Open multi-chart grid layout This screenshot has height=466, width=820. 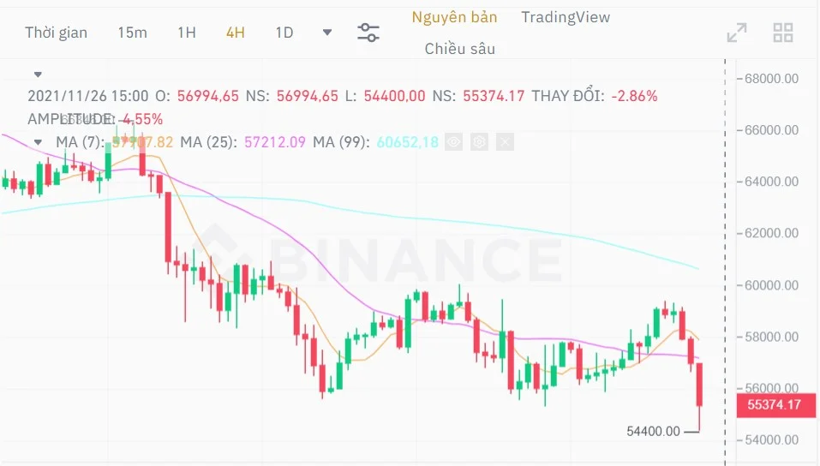[x=783, y=33]
